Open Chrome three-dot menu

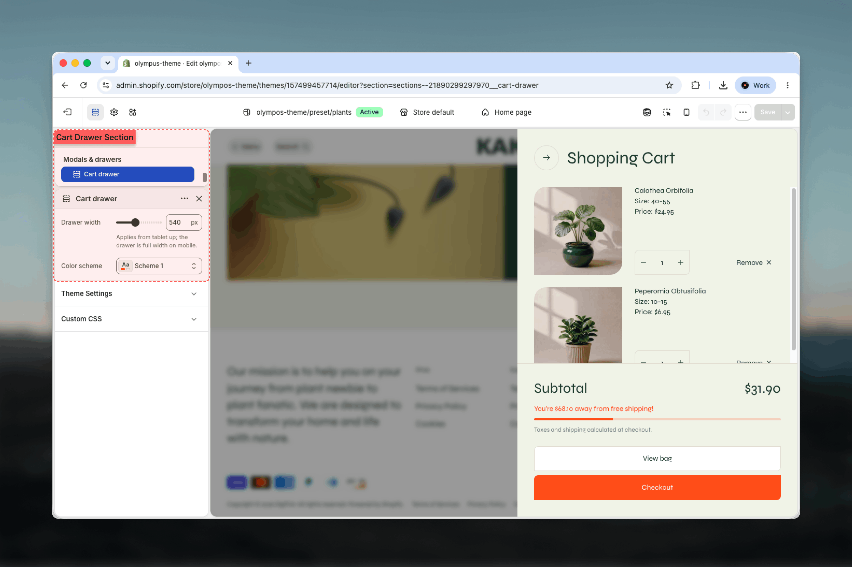pos(788,85)
